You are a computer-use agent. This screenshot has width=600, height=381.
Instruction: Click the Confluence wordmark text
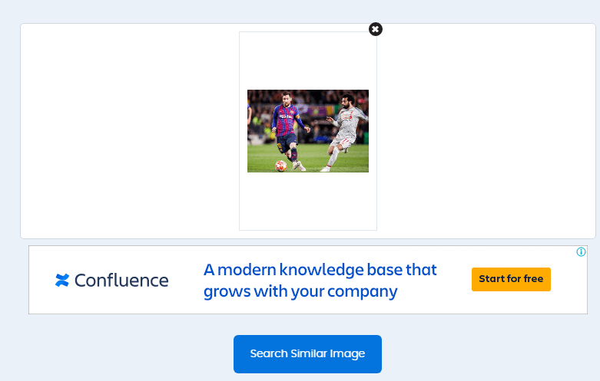121,281
